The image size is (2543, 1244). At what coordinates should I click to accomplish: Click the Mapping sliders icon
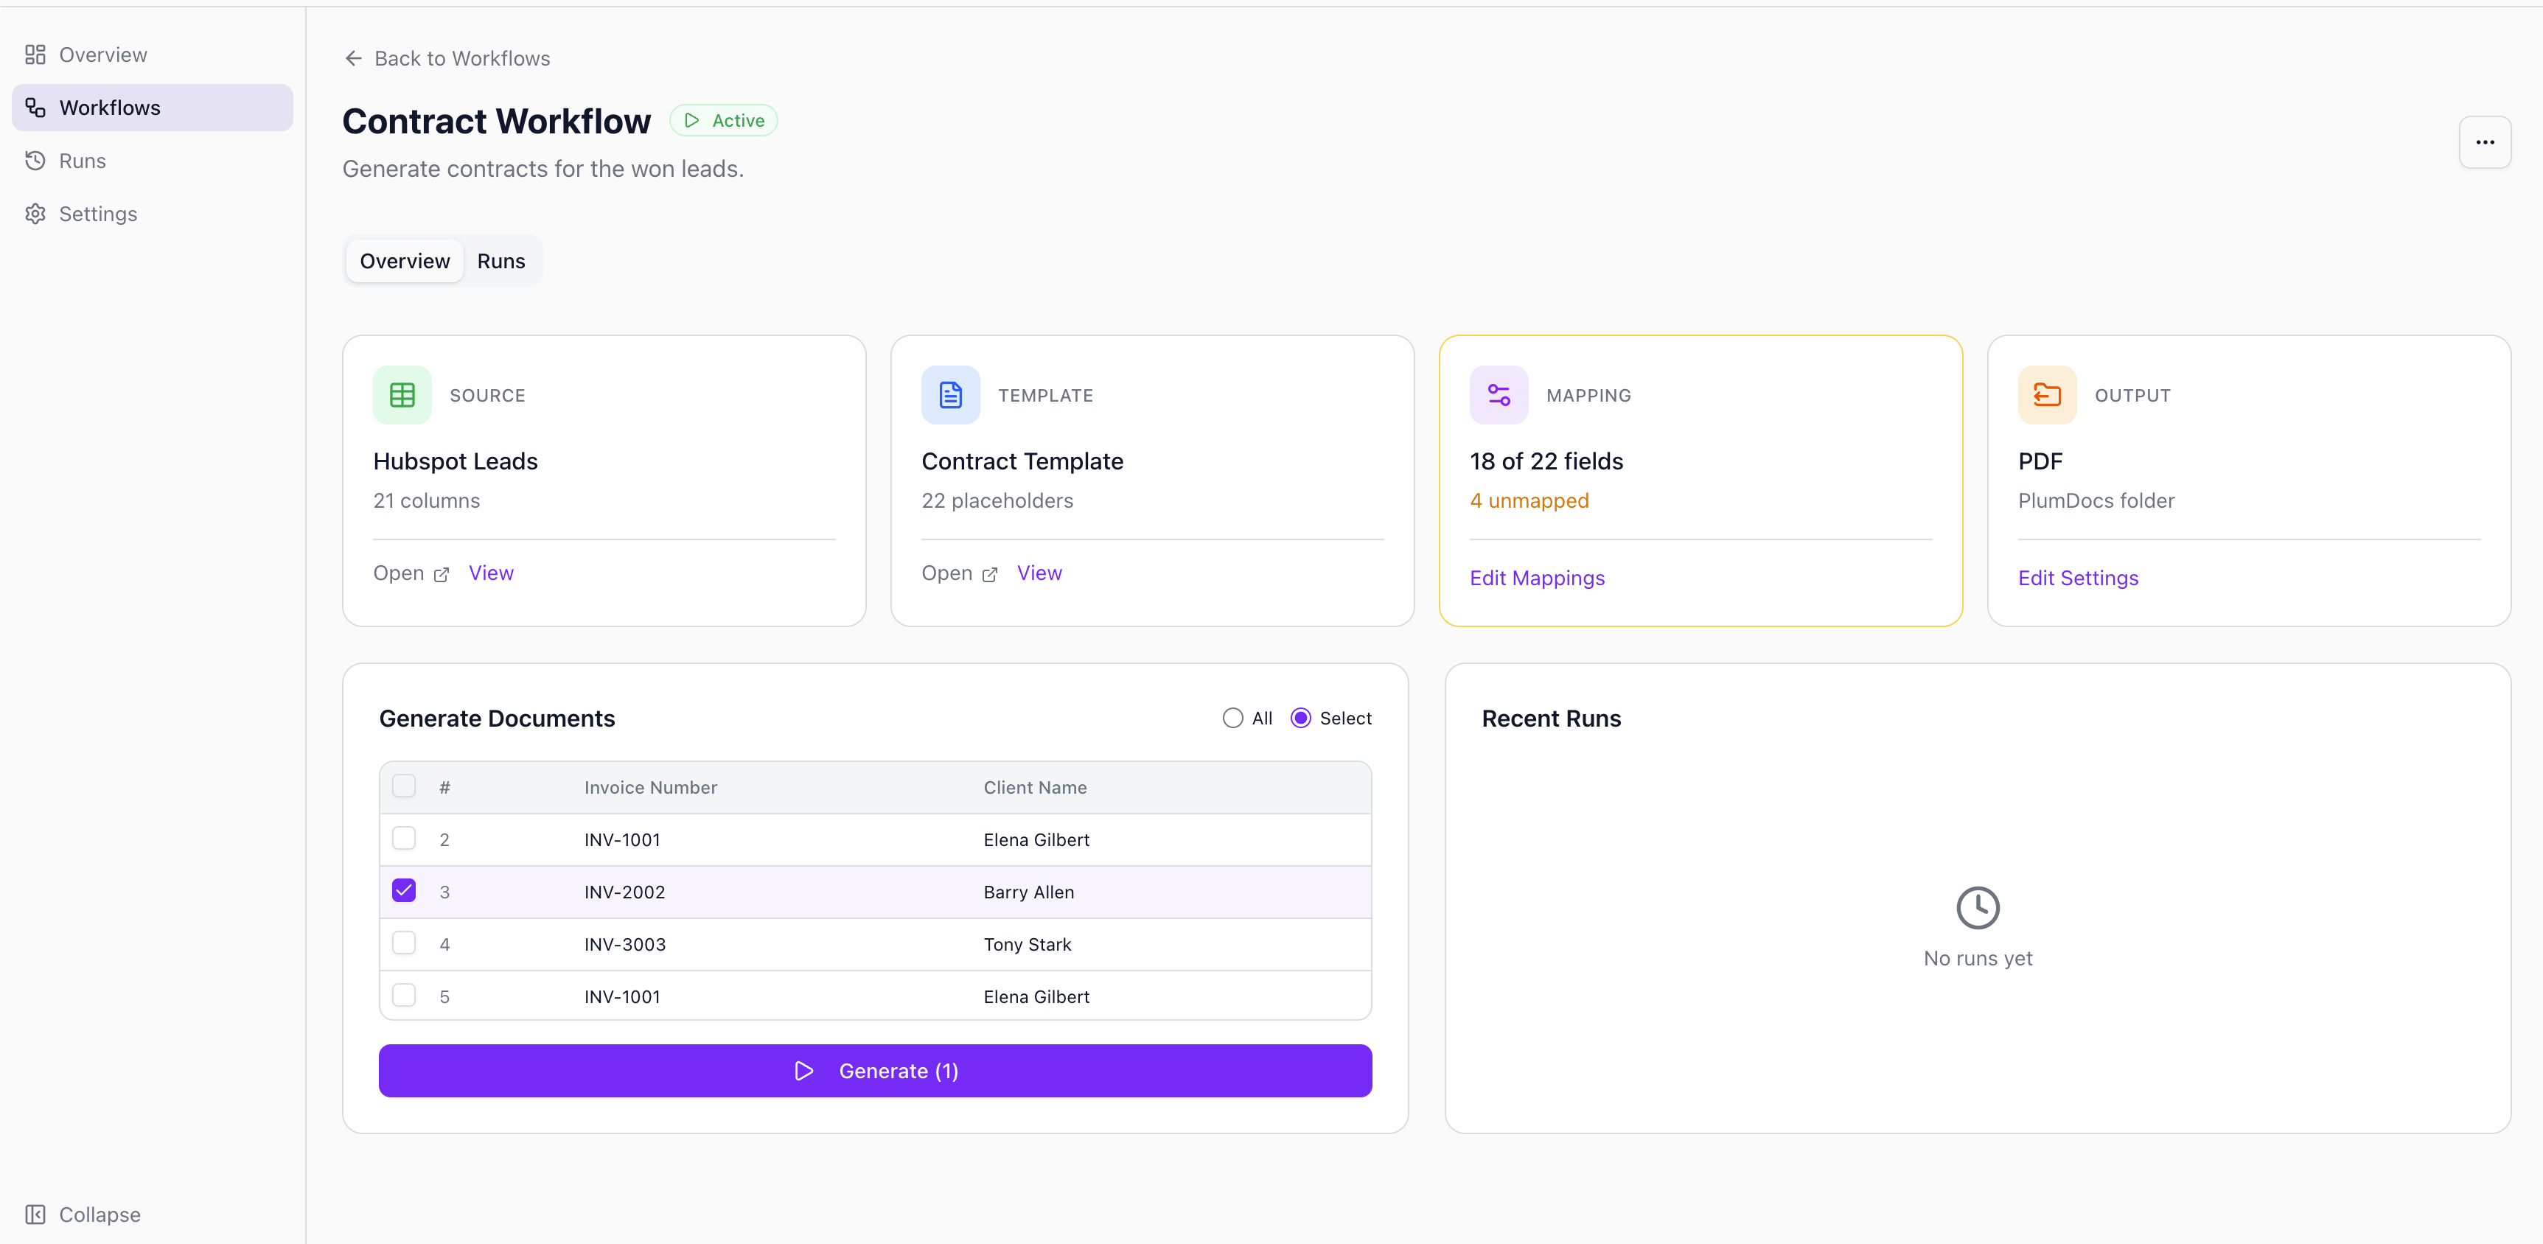pos(1498,395)
